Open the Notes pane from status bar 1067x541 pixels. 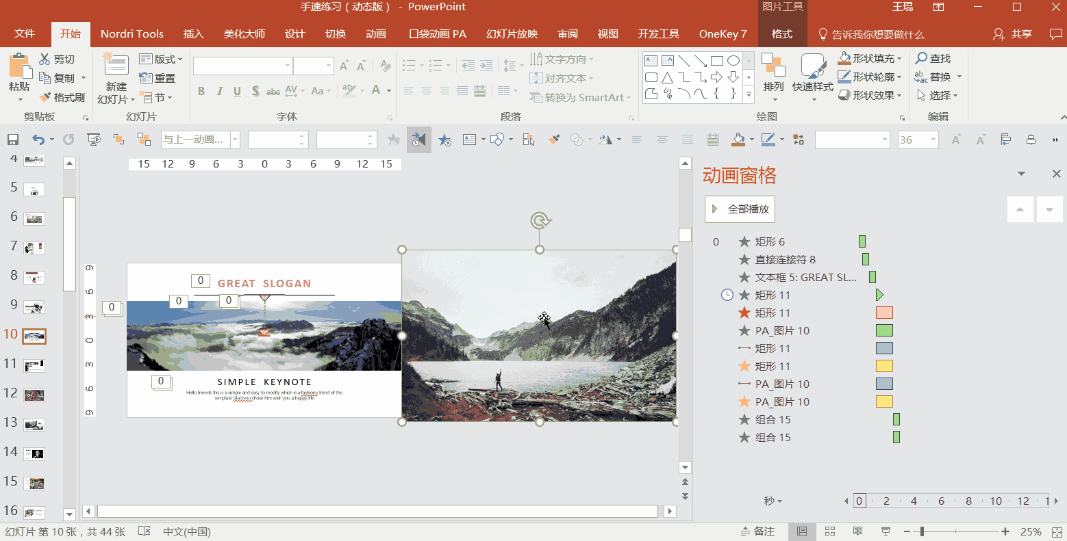click(757, 531)
